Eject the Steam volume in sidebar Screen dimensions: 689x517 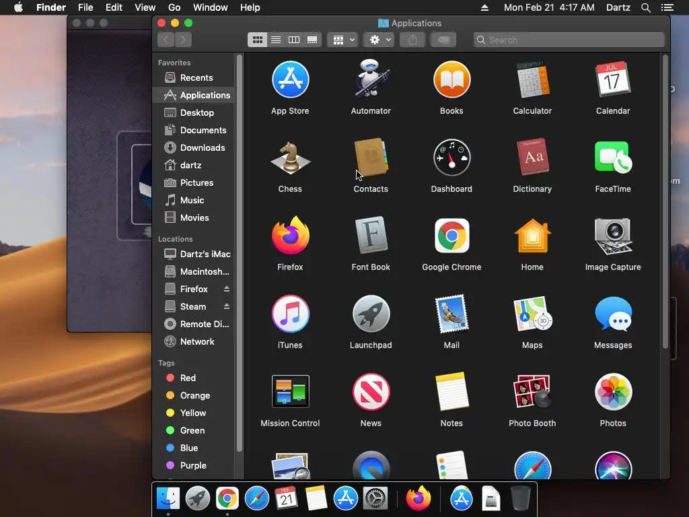coord(227,306)
